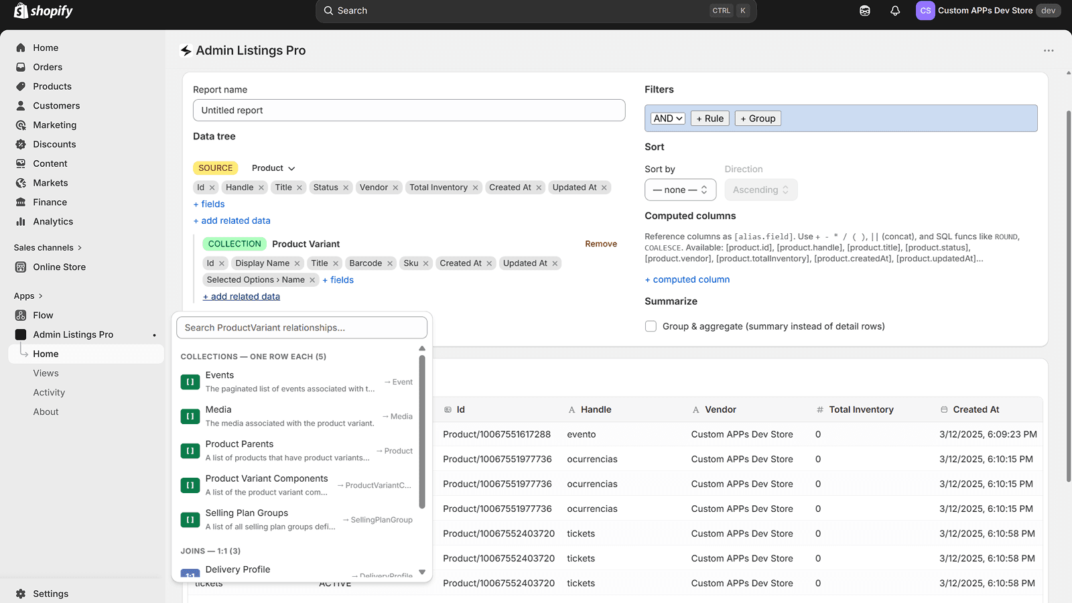Screen dimensions: 1072x603
Task: Click add related data under Product Variant
Action: 241,296
